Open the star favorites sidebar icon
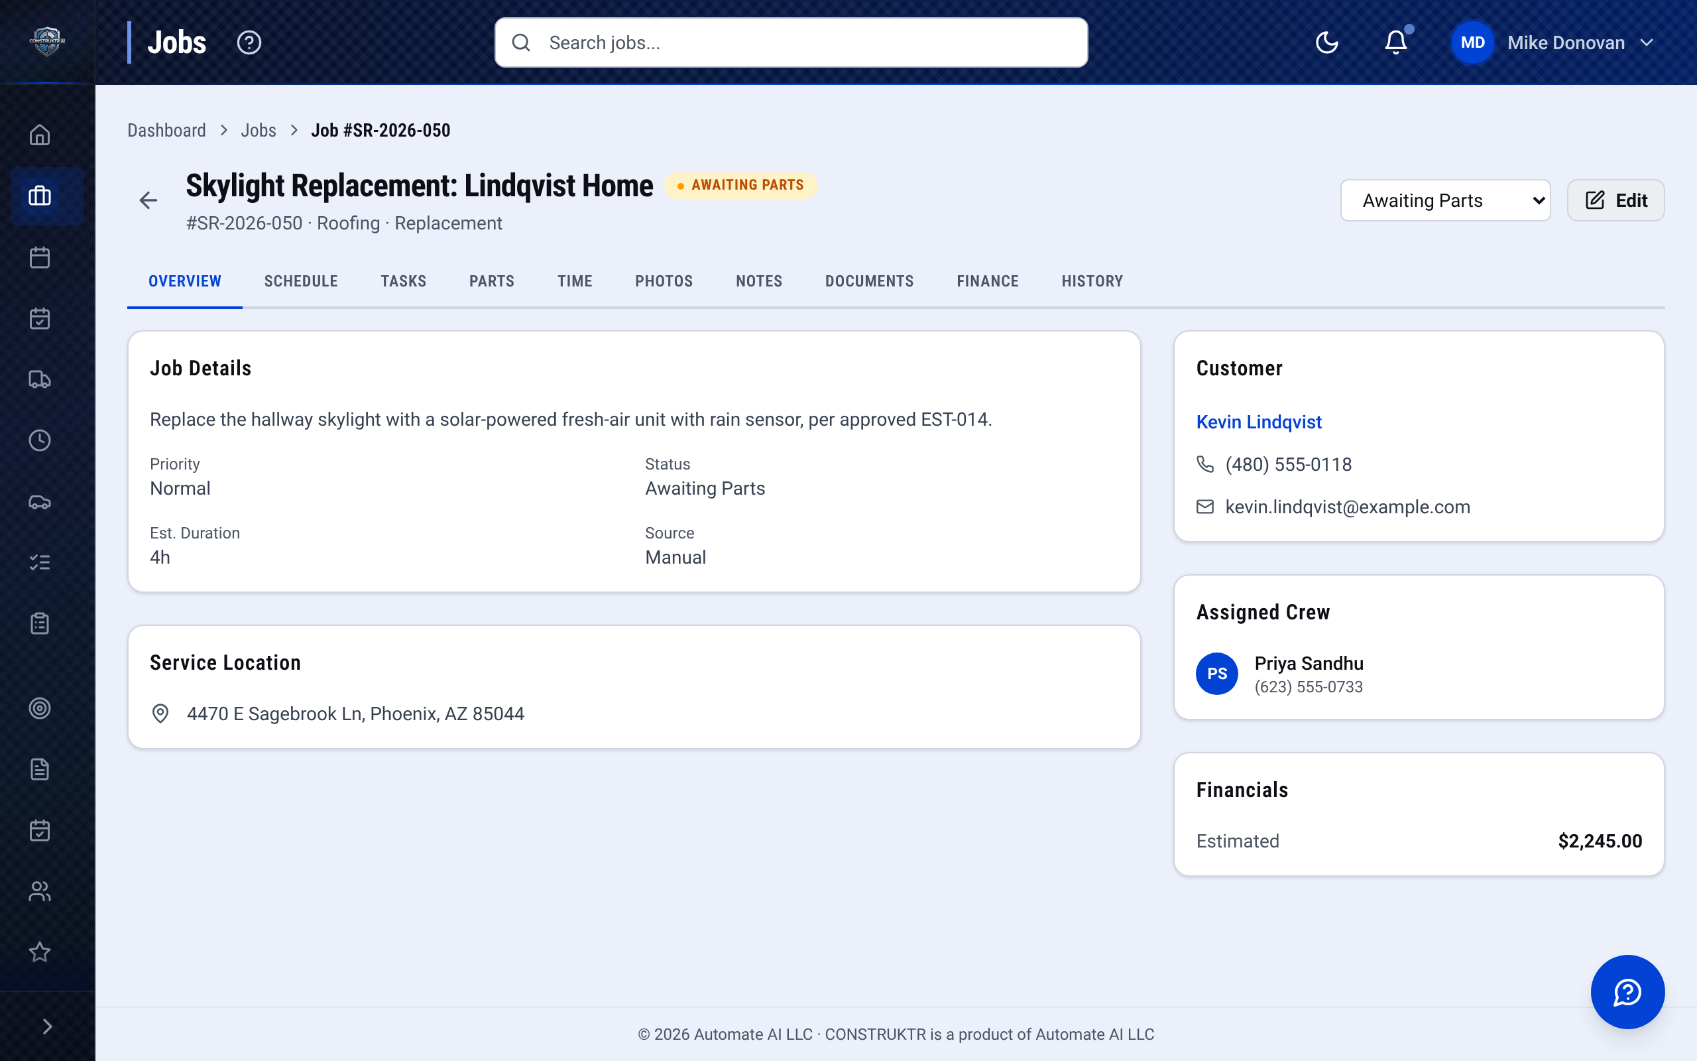The width and height of the screenshot is (1697, 1061). point(40,952)
